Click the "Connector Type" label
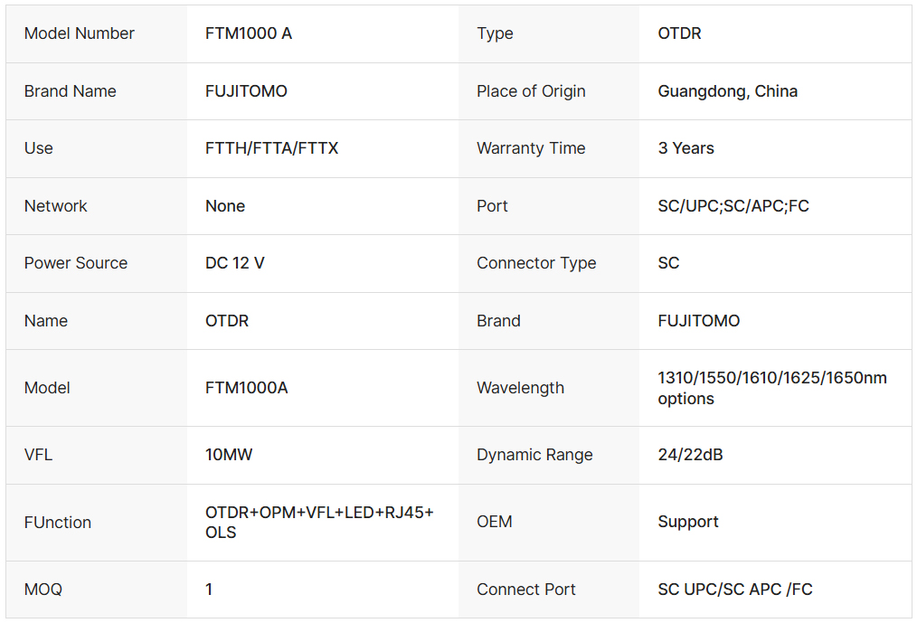The width and height of the screenshot is (917, 623). tap(536, 263)
